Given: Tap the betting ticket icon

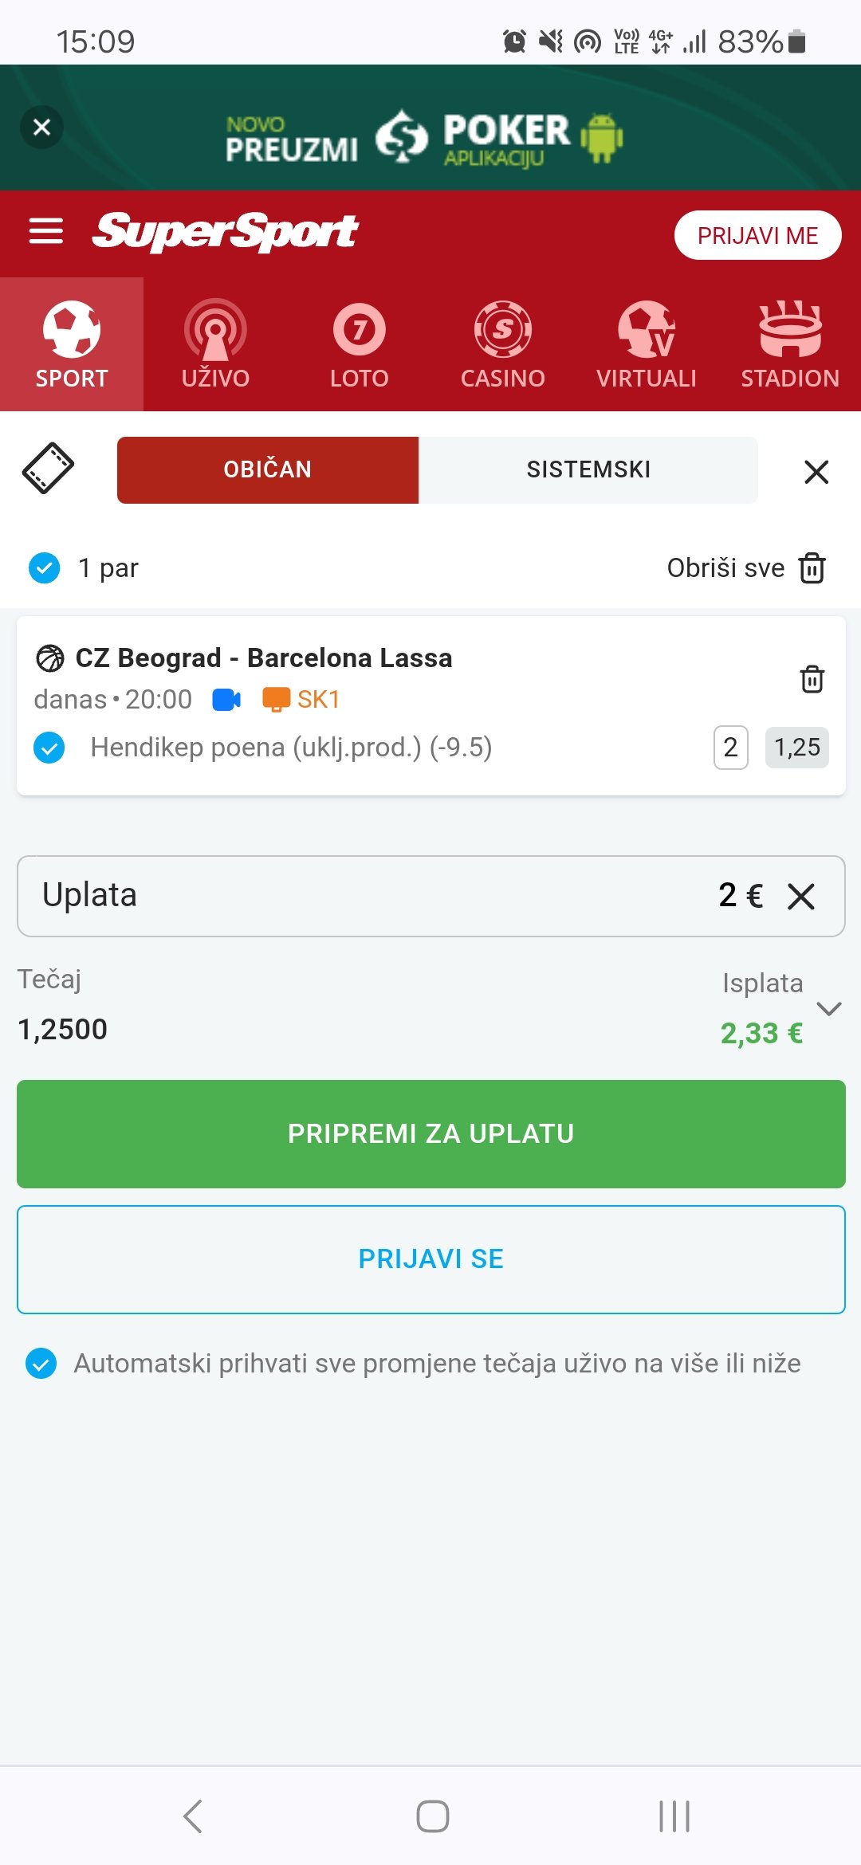Looking at the screenshot, I should (48, 469).
